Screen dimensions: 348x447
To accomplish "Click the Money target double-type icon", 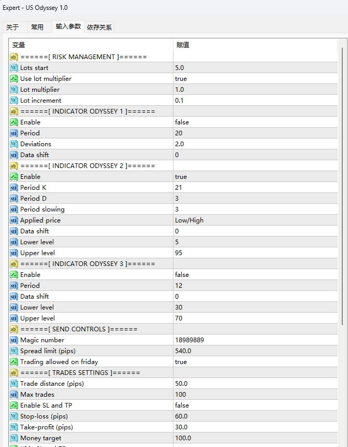I will coord(14,438).
